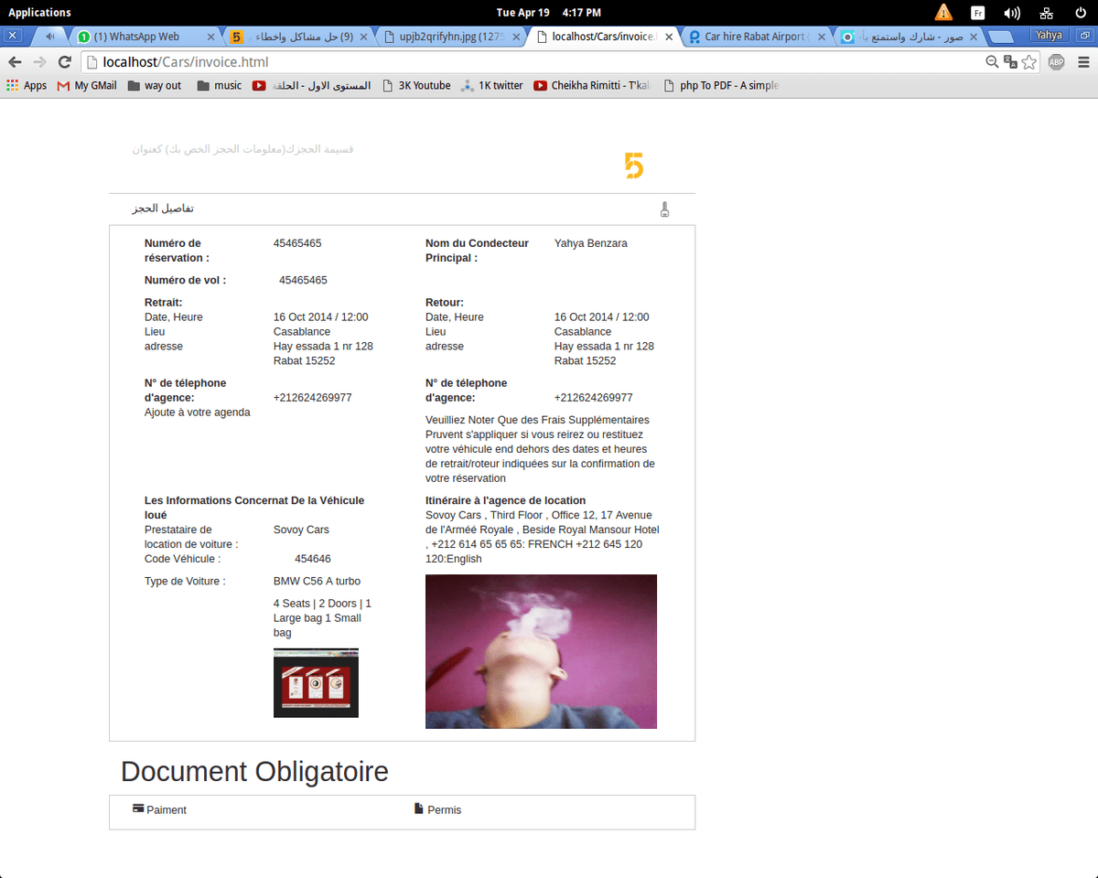Click the translate page icon
Viewport: 1098px width, 878px height.
tap(1010, 62)
